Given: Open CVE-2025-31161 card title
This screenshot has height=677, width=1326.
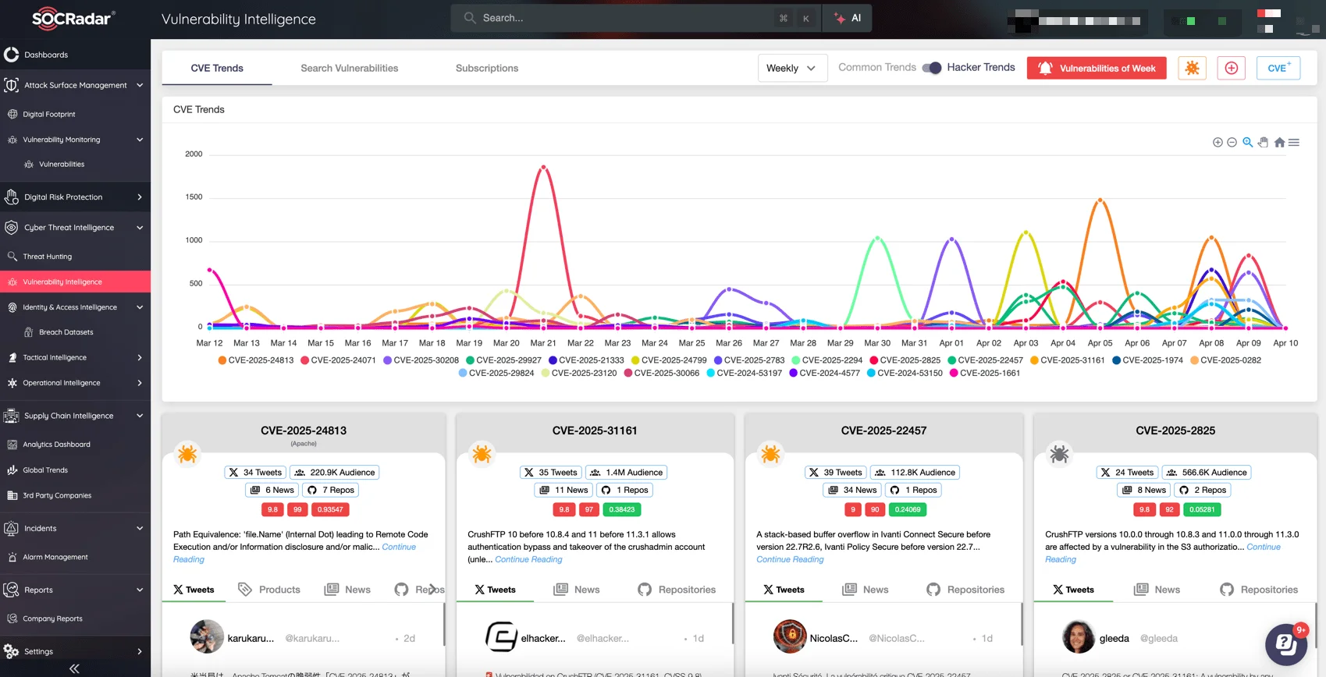Looking at the screenshot, I should (x=595, y=431).
